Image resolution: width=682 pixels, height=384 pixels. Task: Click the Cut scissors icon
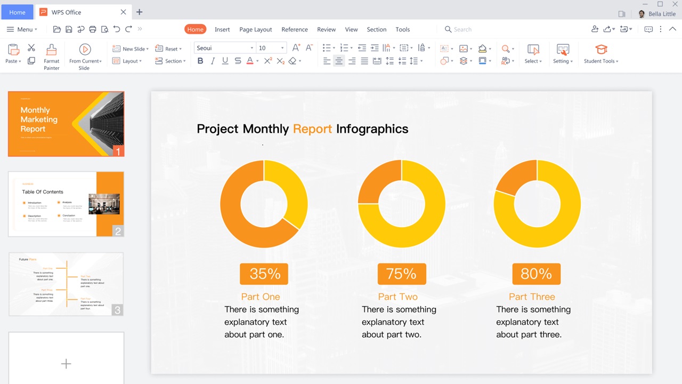(31, 48)
